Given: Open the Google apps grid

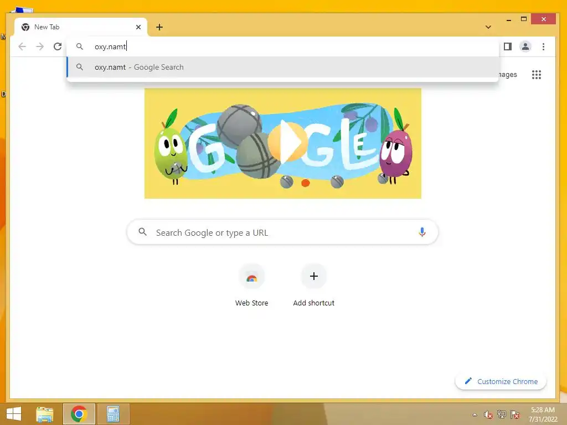Looking at the screenshot, I should pos(536,75).
